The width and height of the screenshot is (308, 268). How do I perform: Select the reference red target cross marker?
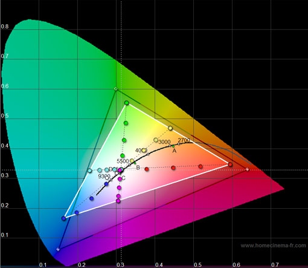[247, 169]
